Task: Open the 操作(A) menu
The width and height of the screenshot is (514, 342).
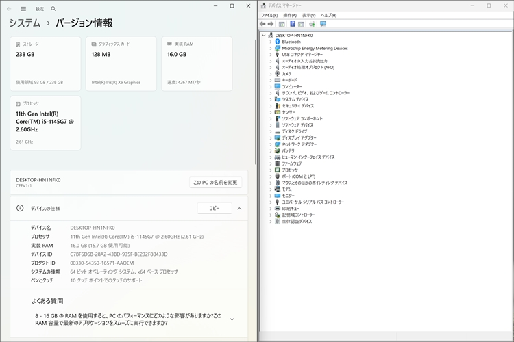Action: (290, 14)
